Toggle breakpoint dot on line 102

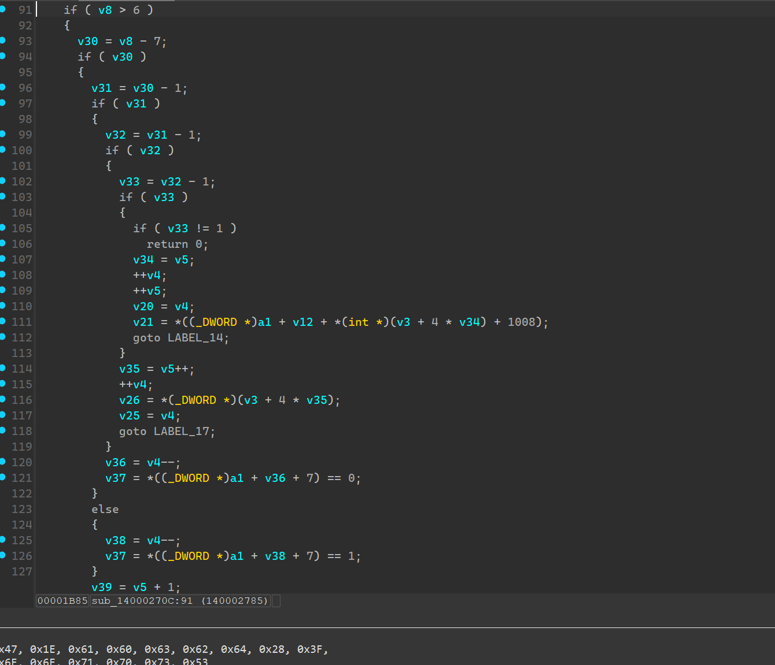3,181
